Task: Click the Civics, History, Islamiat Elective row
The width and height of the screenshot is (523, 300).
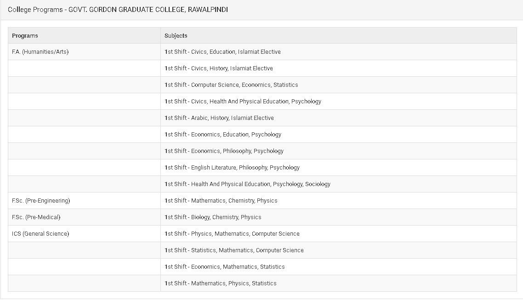Action: coord(219,68)
